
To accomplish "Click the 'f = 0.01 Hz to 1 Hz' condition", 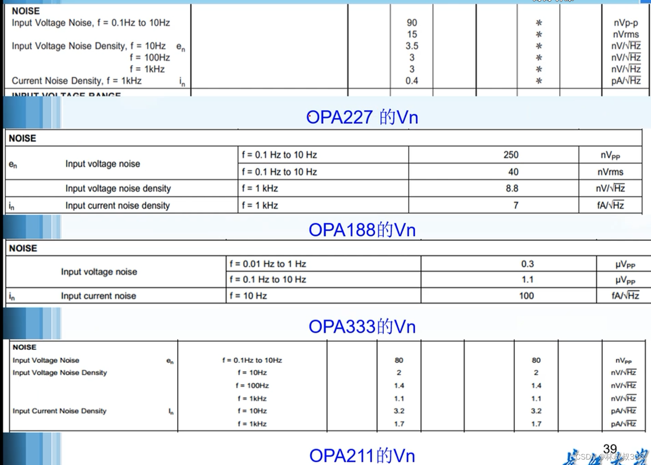I will (x=268, y=264).
